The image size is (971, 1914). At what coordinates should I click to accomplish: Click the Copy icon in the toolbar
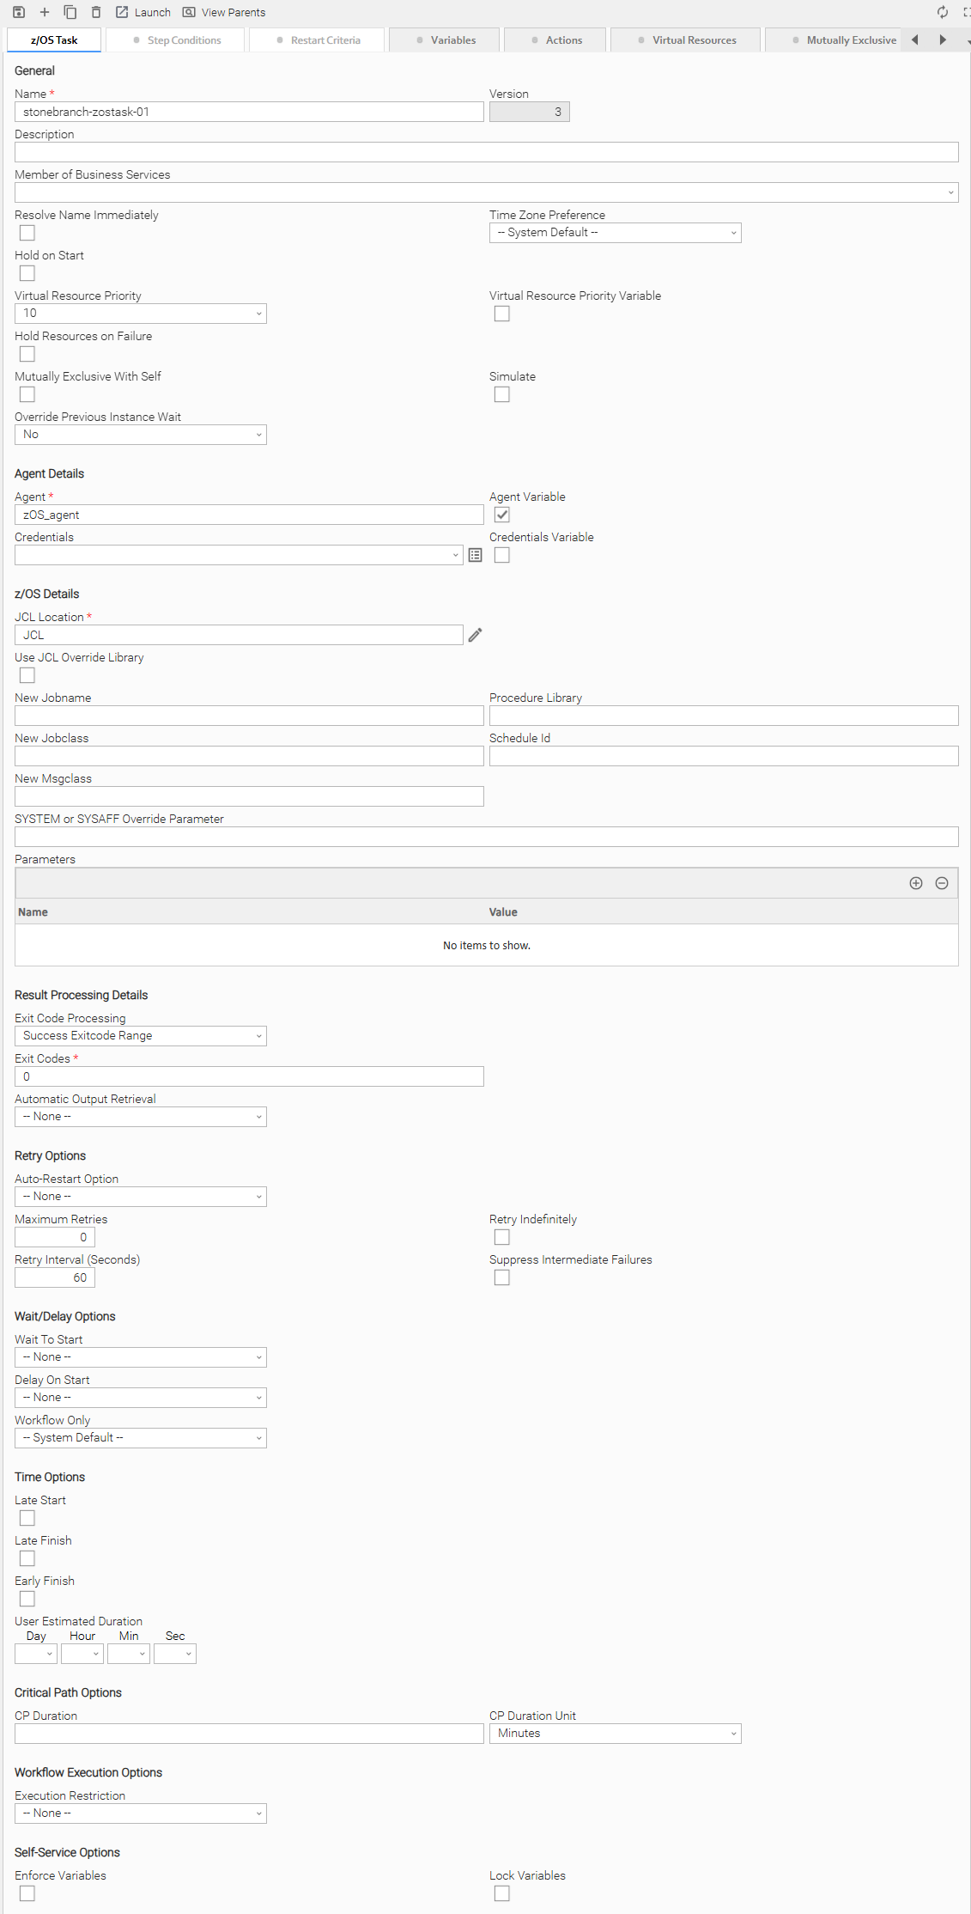tap(70, 12)
